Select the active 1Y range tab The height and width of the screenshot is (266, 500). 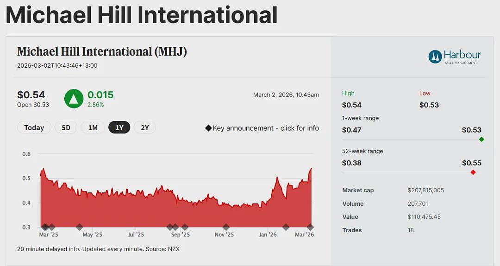coord(119,127)
